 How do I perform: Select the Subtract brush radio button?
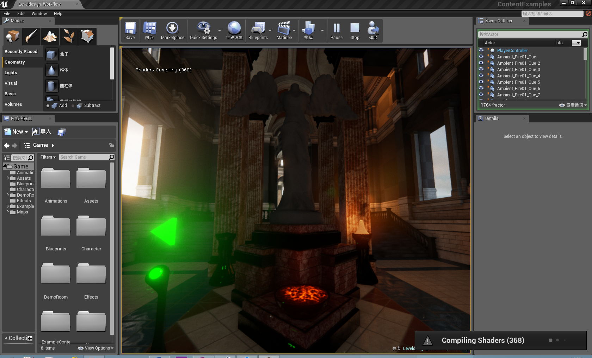pos(73,106)
